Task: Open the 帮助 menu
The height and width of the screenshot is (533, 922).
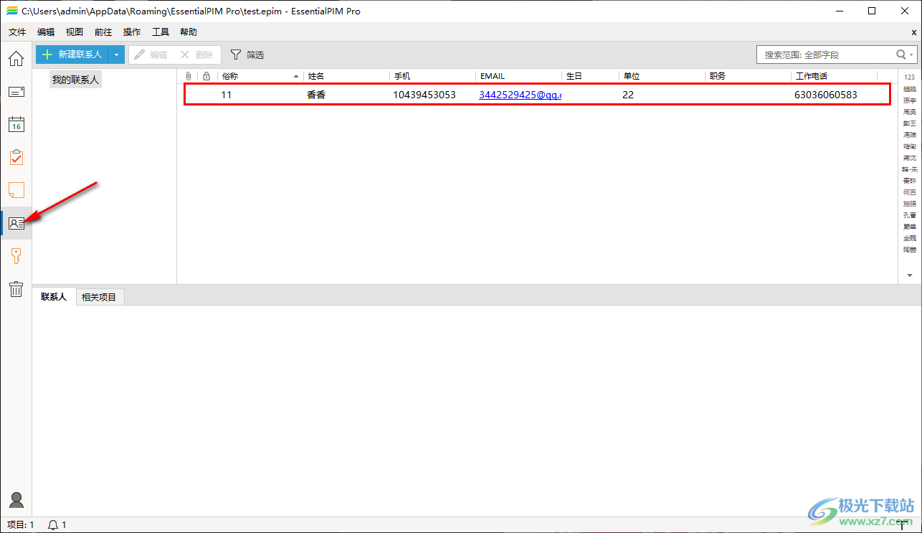Action: click(189, 32)
